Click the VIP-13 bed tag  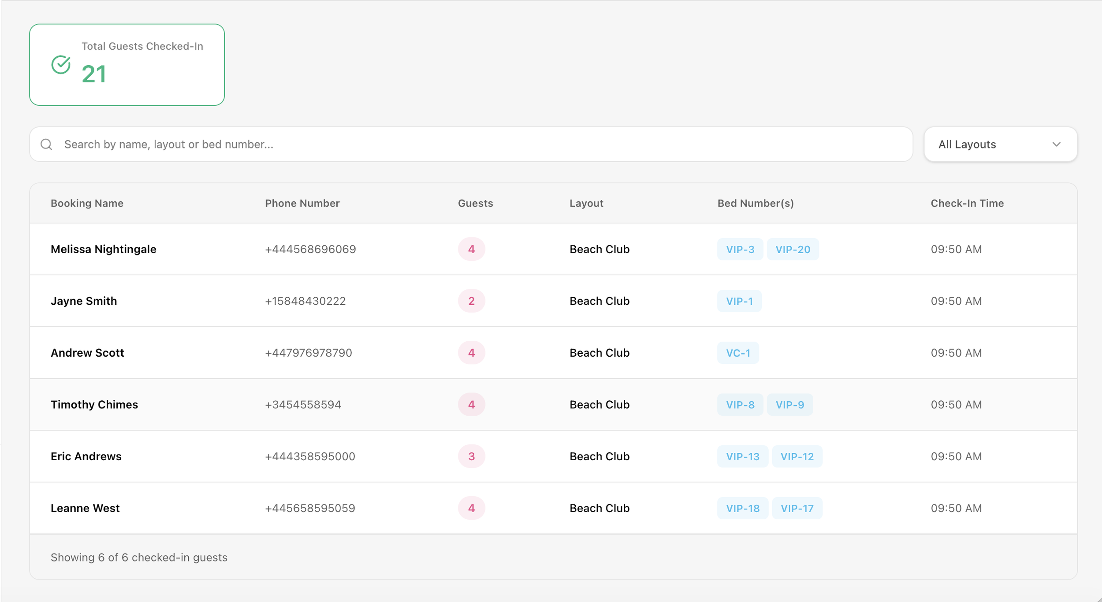pos(742,457)
